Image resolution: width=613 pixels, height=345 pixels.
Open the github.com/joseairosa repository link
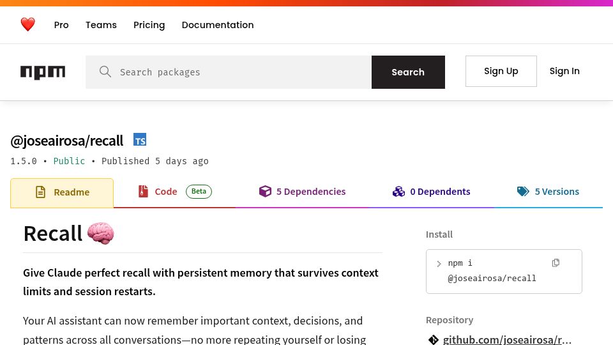tap(507, 339)
